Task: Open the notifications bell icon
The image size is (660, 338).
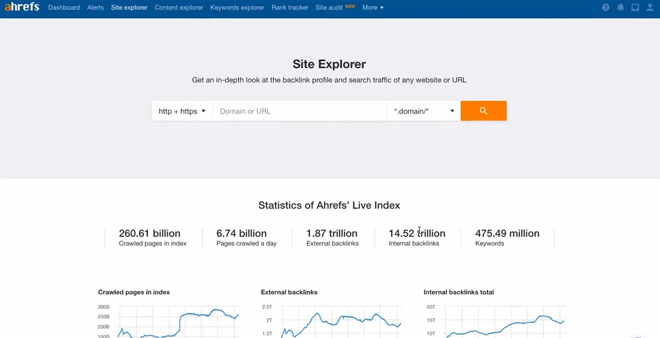Action: click(620, 7)
